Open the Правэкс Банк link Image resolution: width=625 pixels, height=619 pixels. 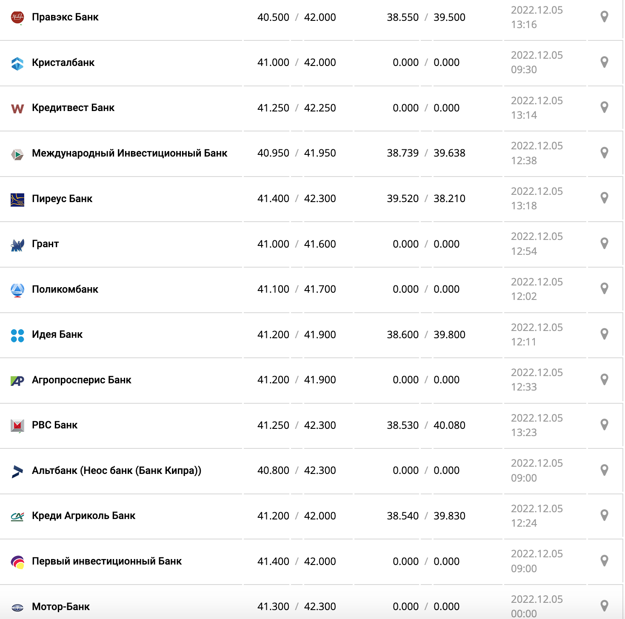[x=65, y=17]
